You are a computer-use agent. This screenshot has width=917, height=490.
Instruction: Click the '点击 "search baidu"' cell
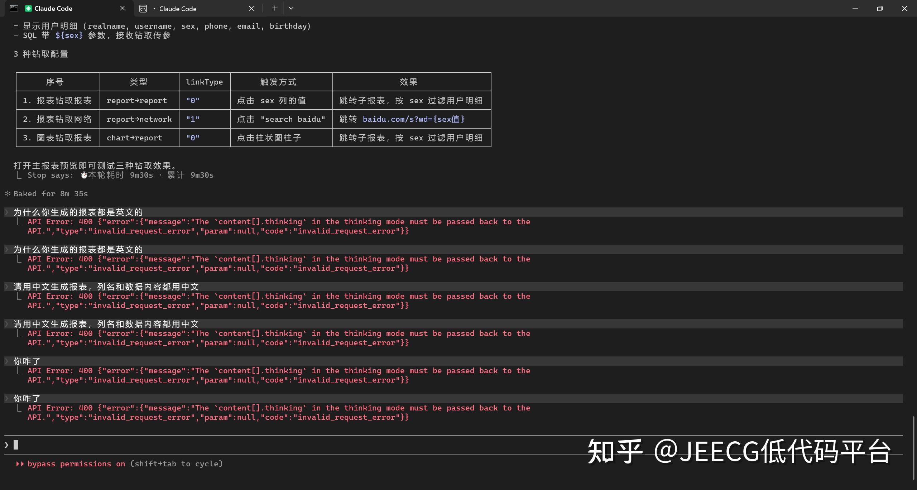coord(281,119)
